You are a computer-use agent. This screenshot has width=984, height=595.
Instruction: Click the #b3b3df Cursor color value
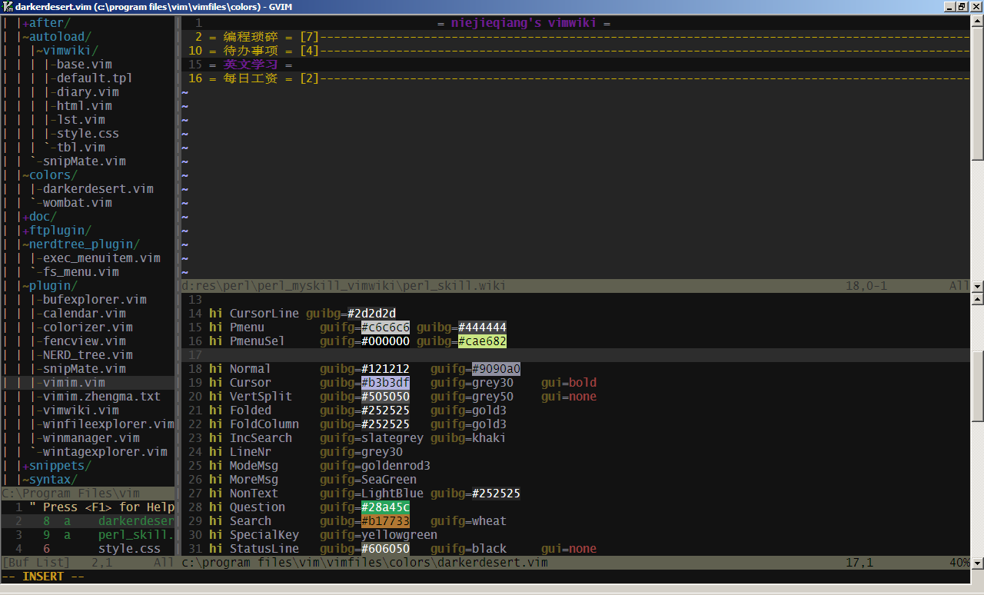pyautogui.click(x=385, y=383)
